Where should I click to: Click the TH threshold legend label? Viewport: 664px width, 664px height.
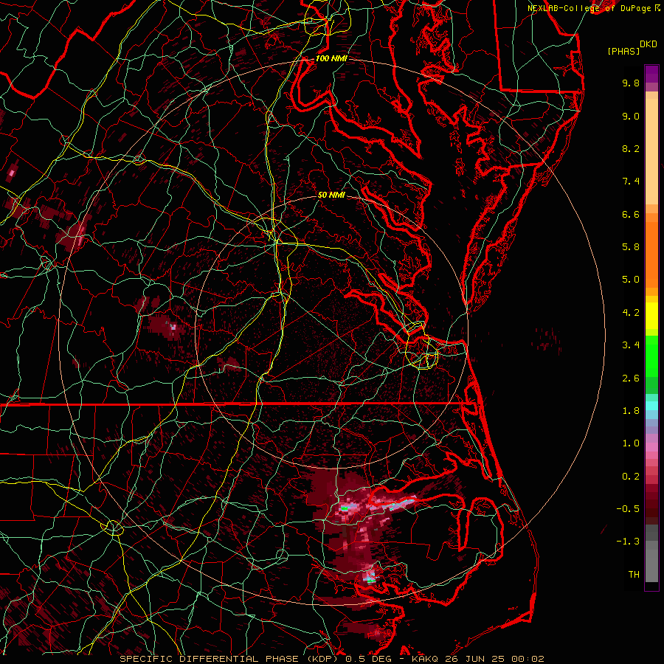tap(634, 575)
